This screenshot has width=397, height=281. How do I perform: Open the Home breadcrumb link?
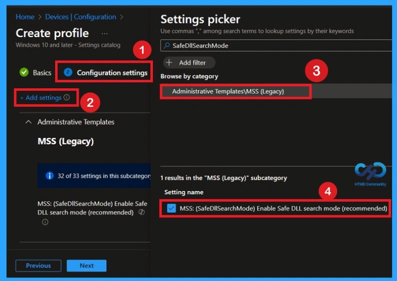click(25, 17)
